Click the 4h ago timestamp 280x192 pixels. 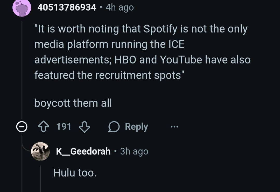[x=120, y=7]
